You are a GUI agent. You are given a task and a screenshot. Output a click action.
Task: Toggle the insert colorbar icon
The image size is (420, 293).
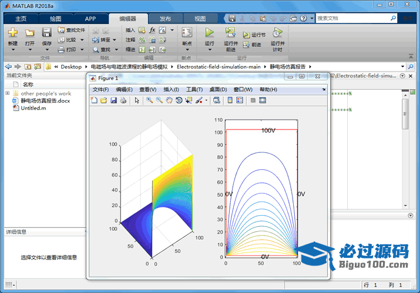pos(230,100)
